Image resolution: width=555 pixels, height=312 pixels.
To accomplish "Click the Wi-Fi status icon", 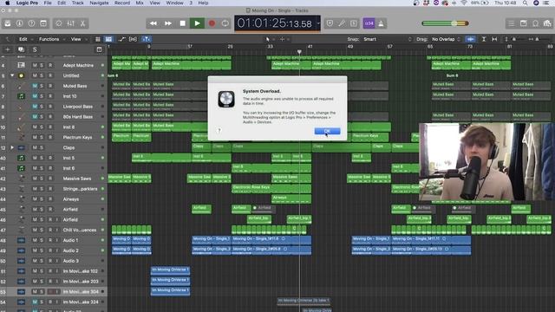I will (464, 3).
